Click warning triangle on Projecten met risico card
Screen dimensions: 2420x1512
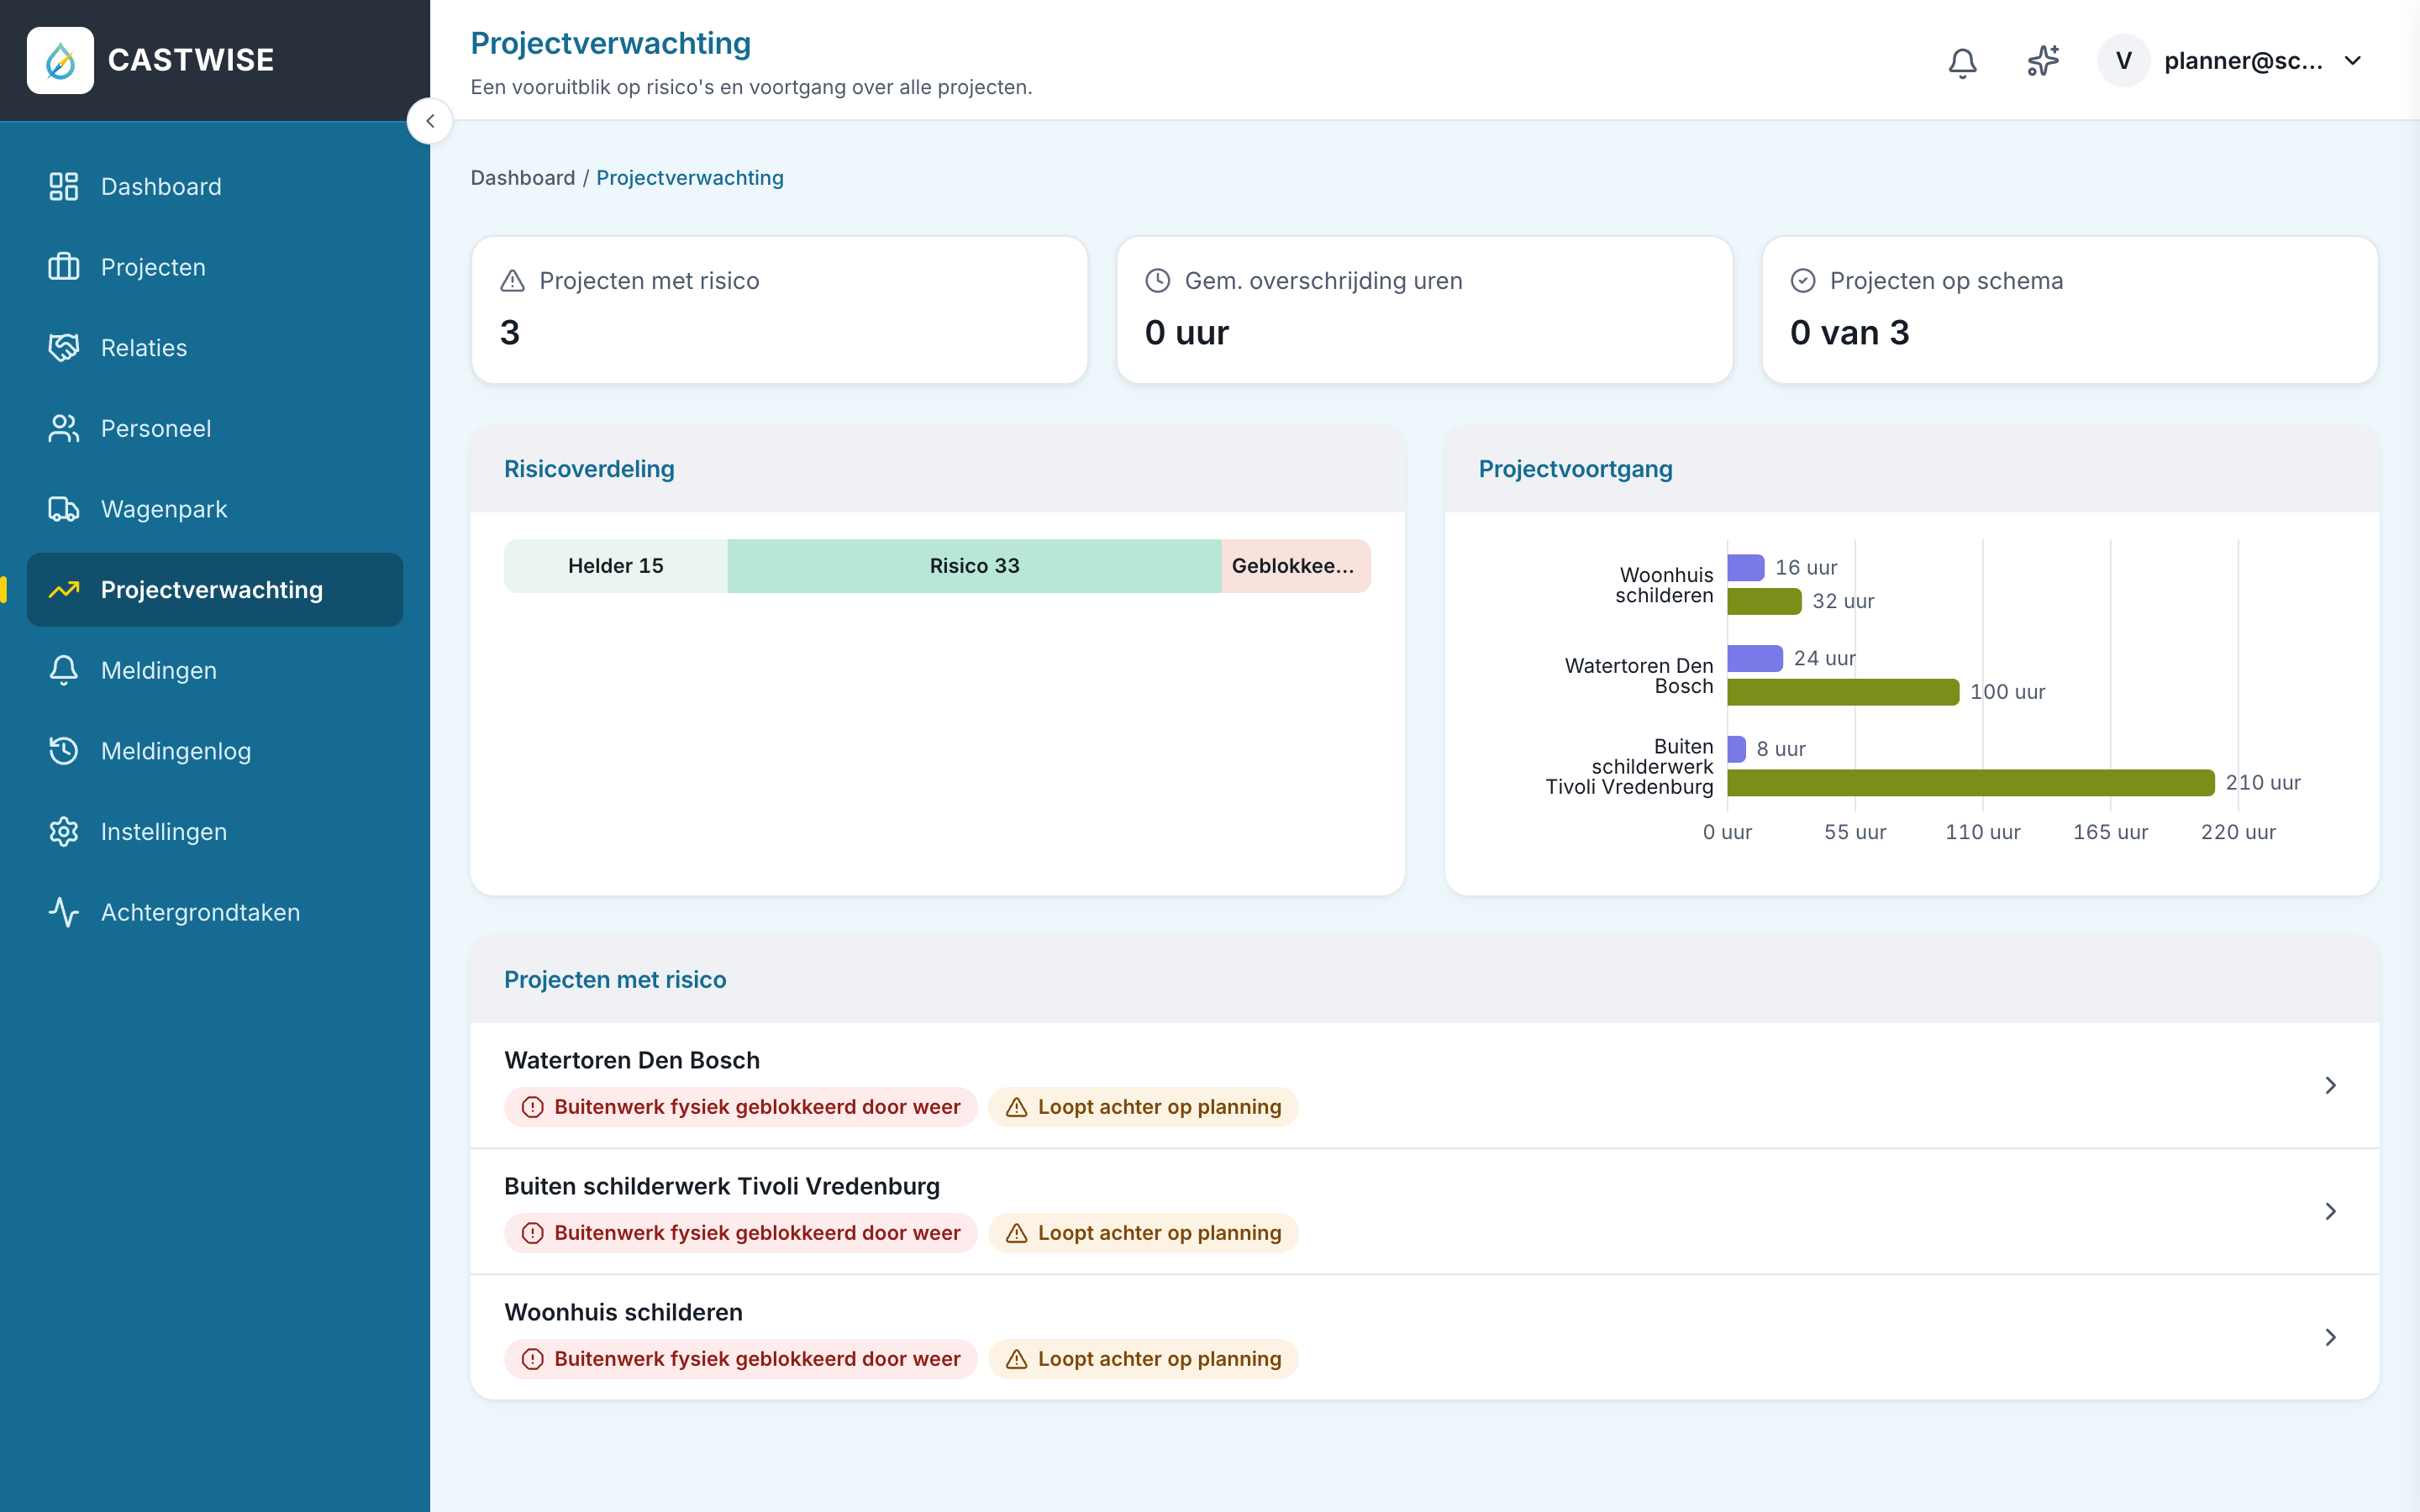click(x=512, y=281)
